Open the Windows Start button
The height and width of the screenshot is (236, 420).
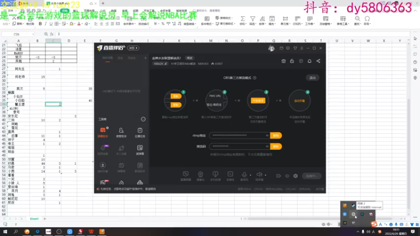(x=5, y=232)
